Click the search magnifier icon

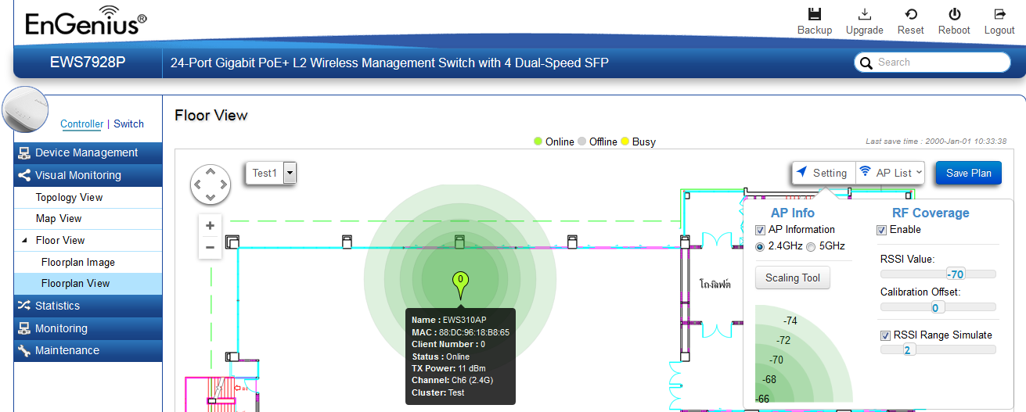tap(866, 63)
